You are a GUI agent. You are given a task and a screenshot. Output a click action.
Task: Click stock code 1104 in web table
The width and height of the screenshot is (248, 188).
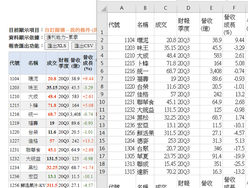[14, 79]
